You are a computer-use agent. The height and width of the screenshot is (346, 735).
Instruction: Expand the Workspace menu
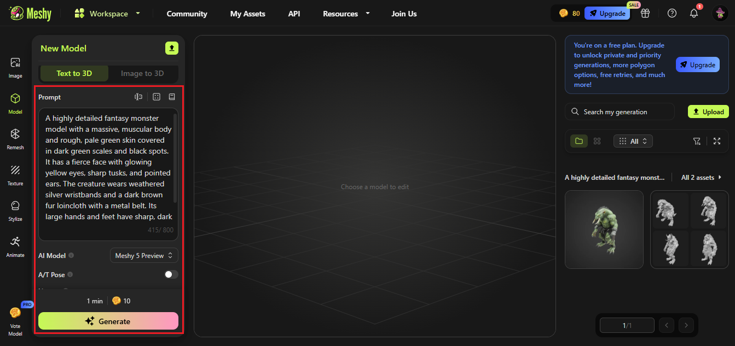107,13
